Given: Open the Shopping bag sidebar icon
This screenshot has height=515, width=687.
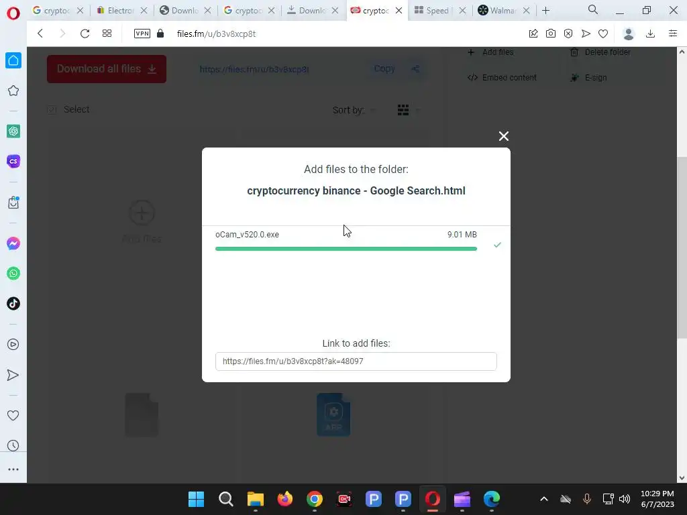Looking at the screenshot, I should tap(13, 203).
